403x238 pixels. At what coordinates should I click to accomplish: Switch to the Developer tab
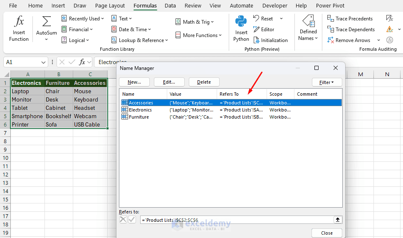(275, 6)
